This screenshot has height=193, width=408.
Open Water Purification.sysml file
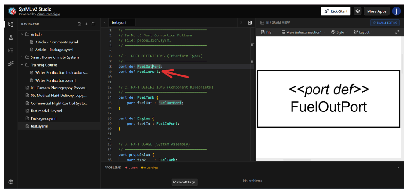(55, 80)
